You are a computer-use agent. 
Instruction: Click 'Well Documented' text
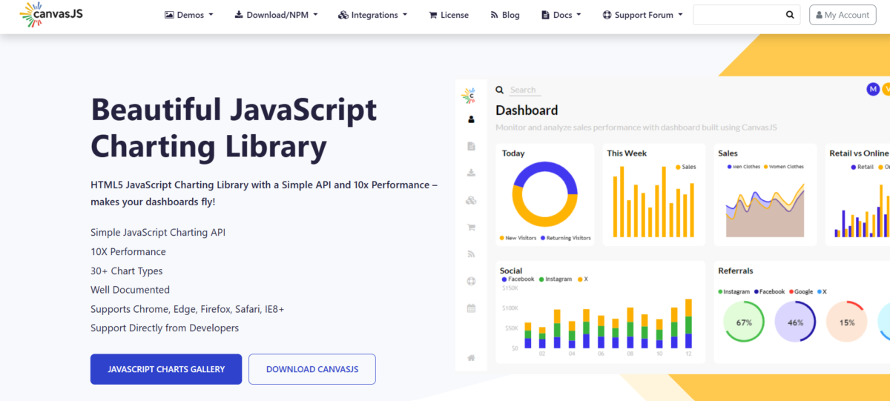tap(130, 290)
